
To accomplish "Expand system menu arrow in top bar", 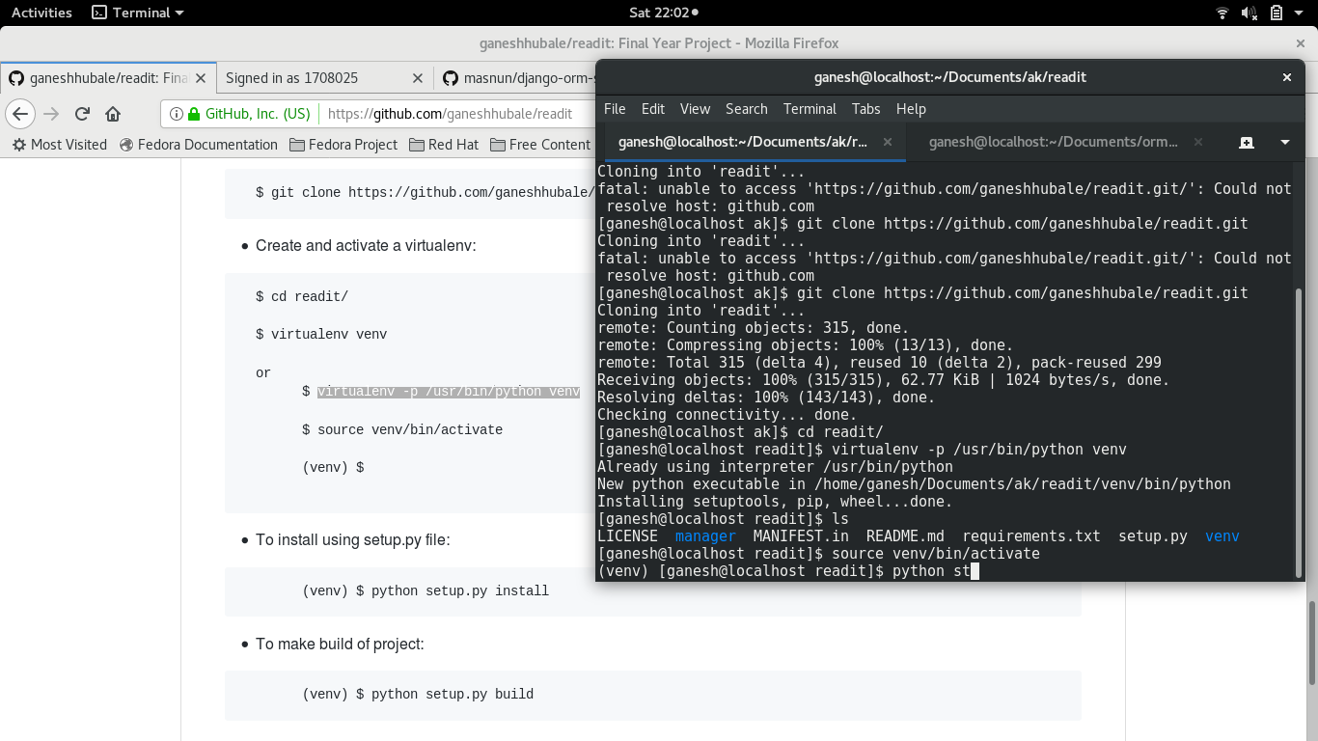I will 1300,13.
